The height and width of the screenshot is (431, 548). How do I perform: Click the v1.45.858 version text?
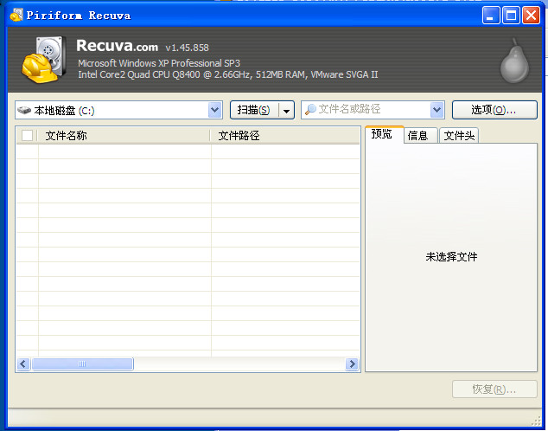(187, 48)
